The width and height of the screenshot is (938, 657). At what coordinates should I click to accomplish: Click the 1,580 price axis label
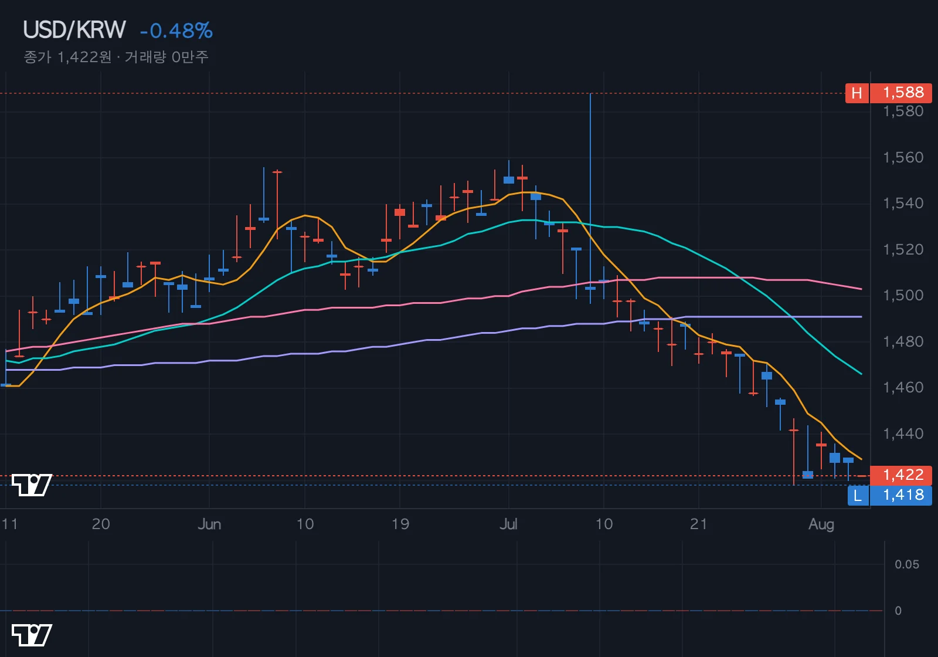(903, 111)
